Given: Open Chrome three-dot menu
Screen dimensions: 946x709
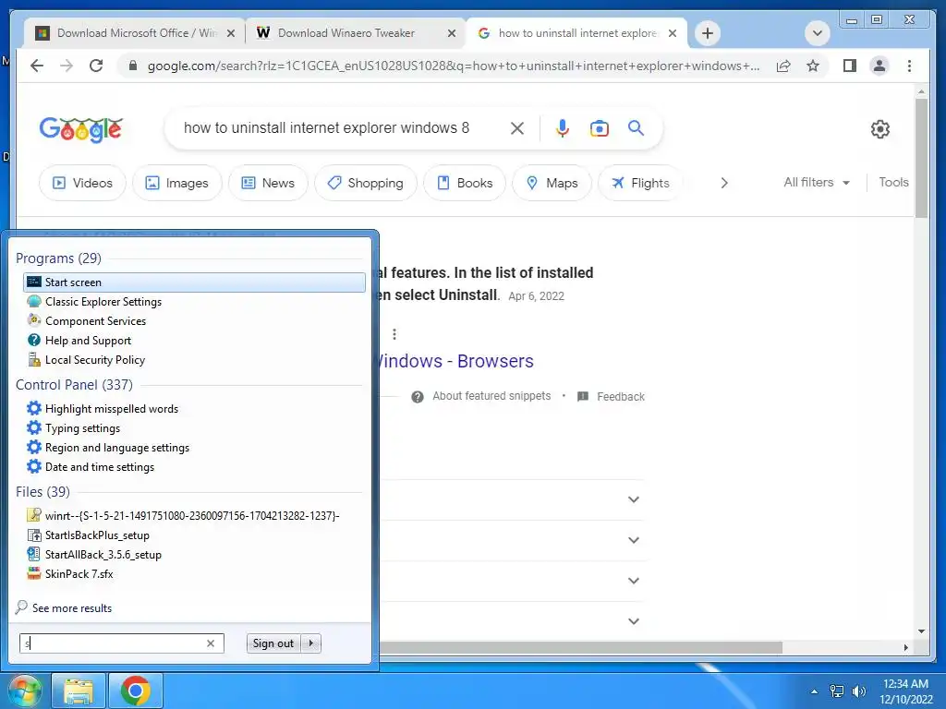Looking at the screenshot, I should (909, 66).
